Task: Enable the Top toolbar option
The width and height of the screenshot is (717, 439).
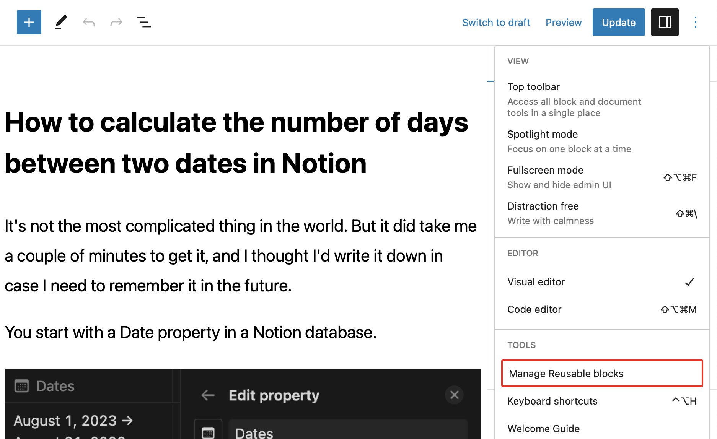Action: click(533, 87)
